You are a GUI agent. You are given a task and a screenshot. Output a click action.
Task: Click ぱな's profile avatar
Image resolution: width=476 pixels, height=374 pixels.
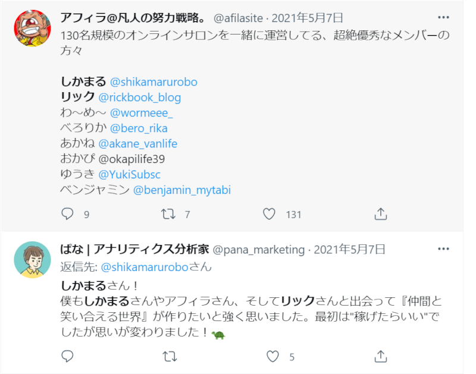(32, 260)
